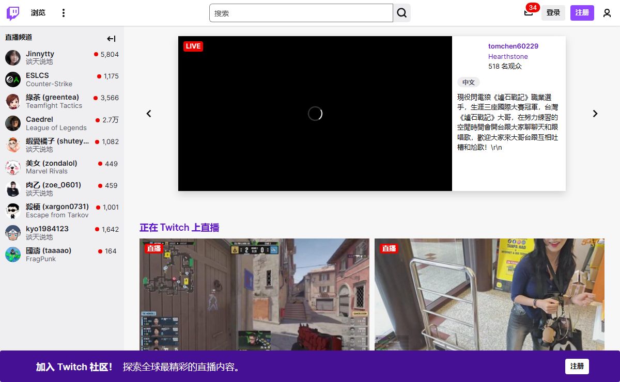
Task: Click the League of Legends category text
Action: [x=56, y=128]
